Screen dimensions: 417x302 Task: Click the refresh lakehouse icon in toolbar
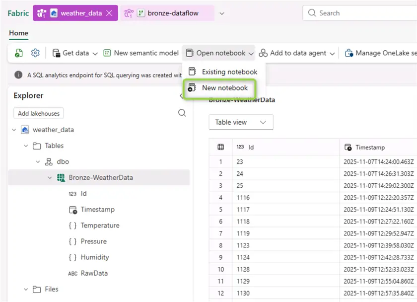[19, 53]
